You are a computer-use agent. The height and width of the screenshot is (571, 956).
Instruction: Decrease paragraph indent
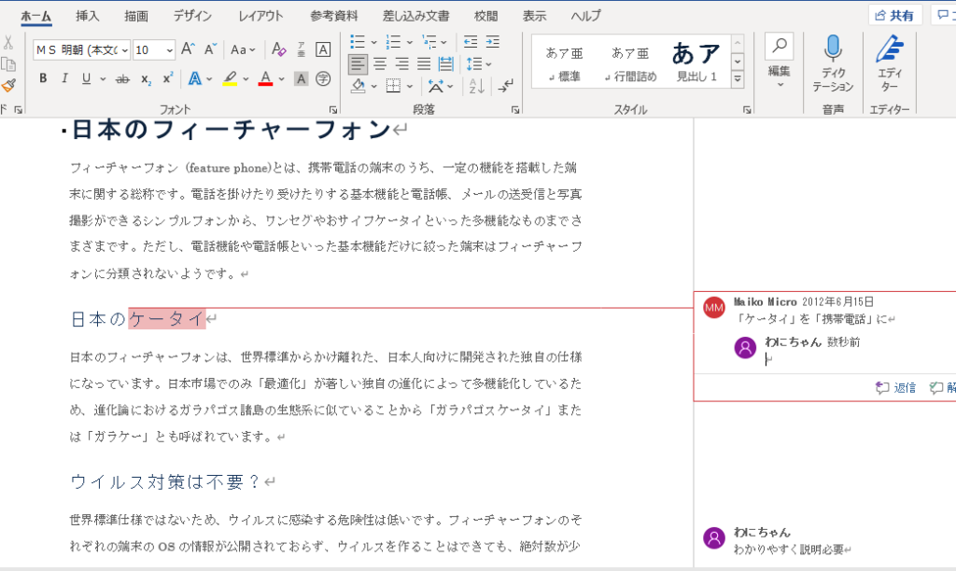point(471,41)
